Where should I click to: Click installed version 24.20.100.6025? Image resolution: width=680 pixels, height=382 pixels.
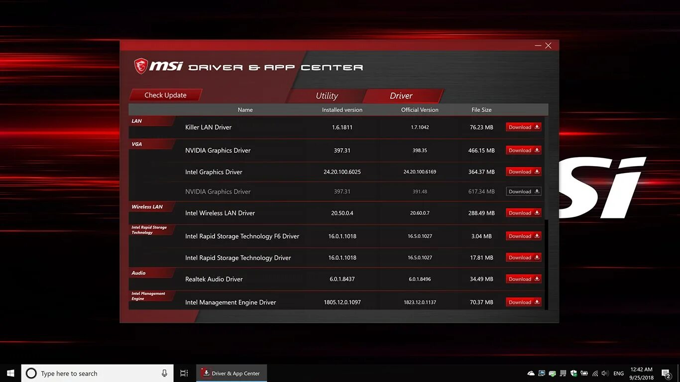coord(342,172)
